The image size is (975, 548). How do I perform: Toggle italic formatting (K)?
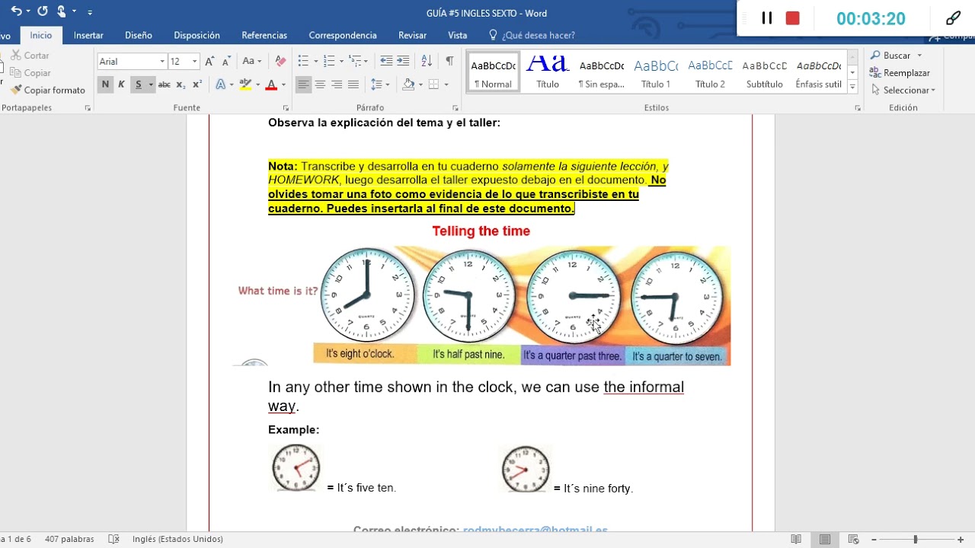121,84
